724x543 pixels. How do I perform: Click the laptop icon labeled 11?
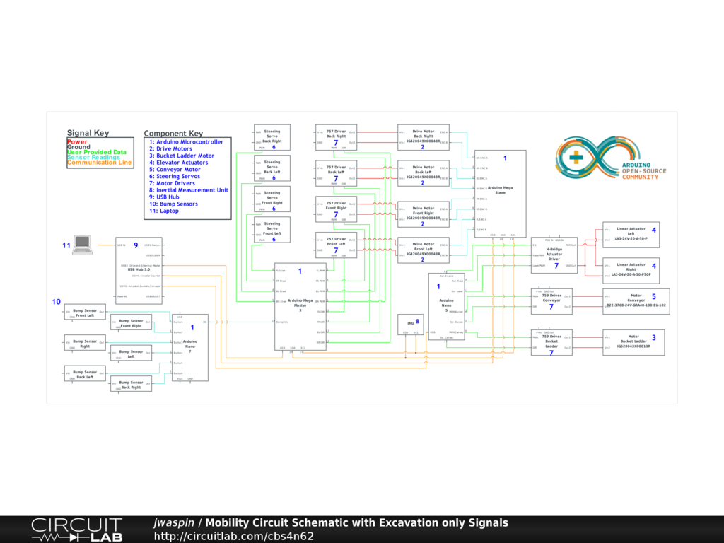[x=83, y=244]
